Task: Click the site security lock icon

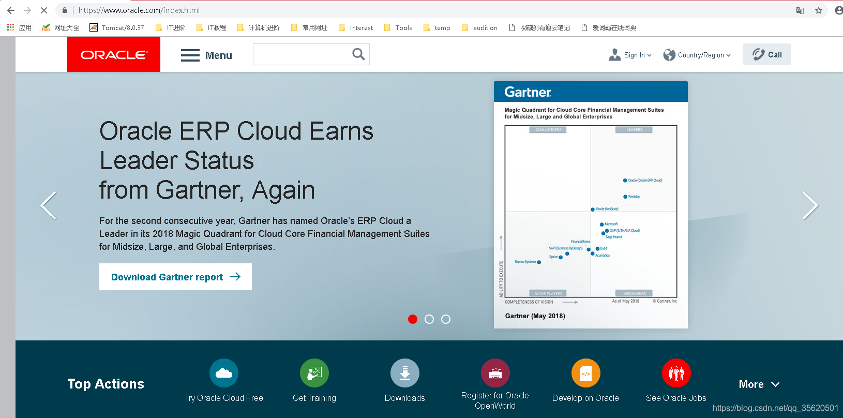Action: pyautogui.click(x=65, y=10)
